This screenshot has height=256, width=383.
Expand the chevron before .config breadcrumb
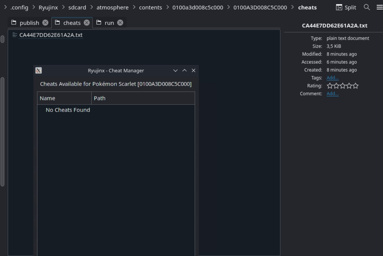(x=5, y=7)
